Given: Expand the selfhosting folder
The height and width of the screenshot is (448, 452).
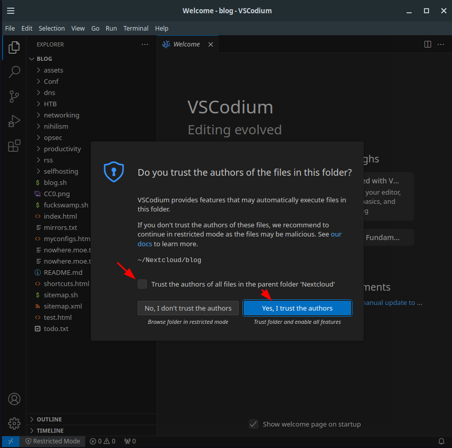Looking at the screenshot, I should (38, 172).
